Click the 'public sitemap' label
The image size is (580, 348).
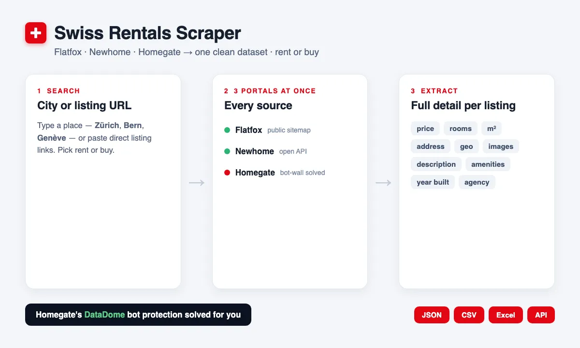click(x=289, y=130)
